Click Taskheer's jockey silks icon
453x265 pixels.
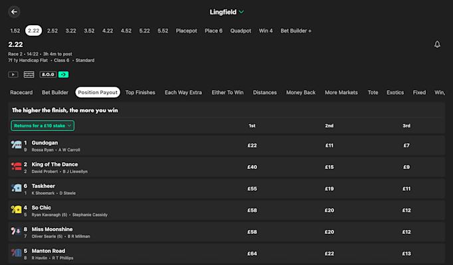[16, 187]
